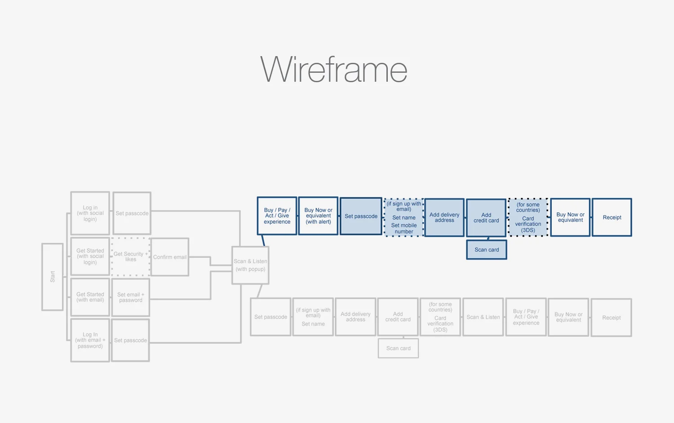Select the bottom row Scan & Listen node

(483, 317)
